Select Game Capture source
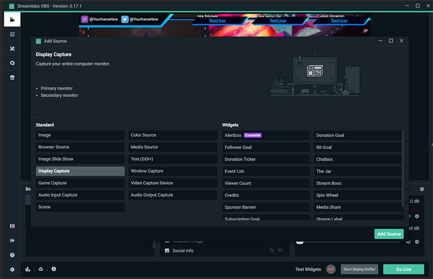 coord(80,183)
